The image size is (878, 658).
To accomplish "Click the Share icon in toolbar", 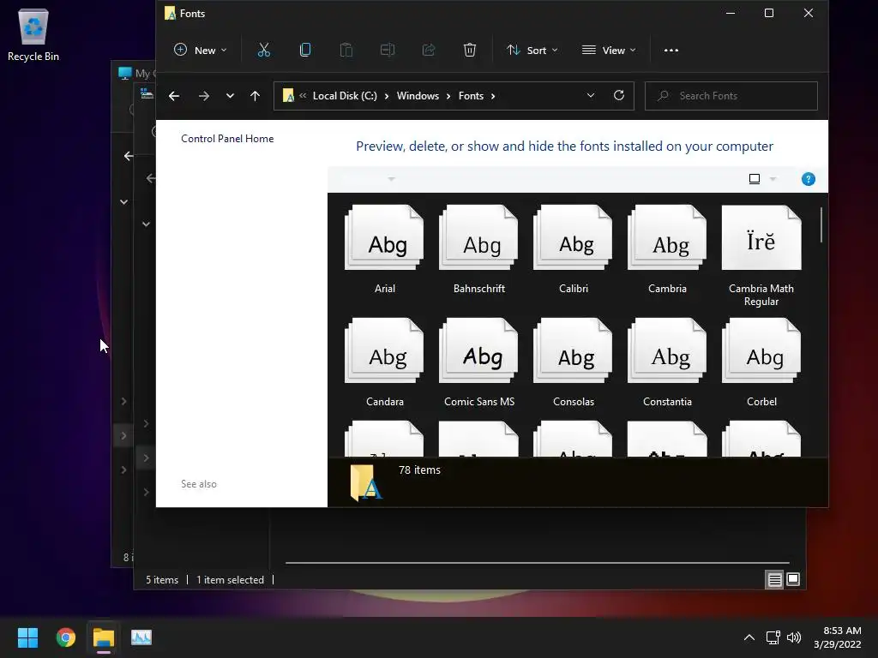I will (429, 51).
